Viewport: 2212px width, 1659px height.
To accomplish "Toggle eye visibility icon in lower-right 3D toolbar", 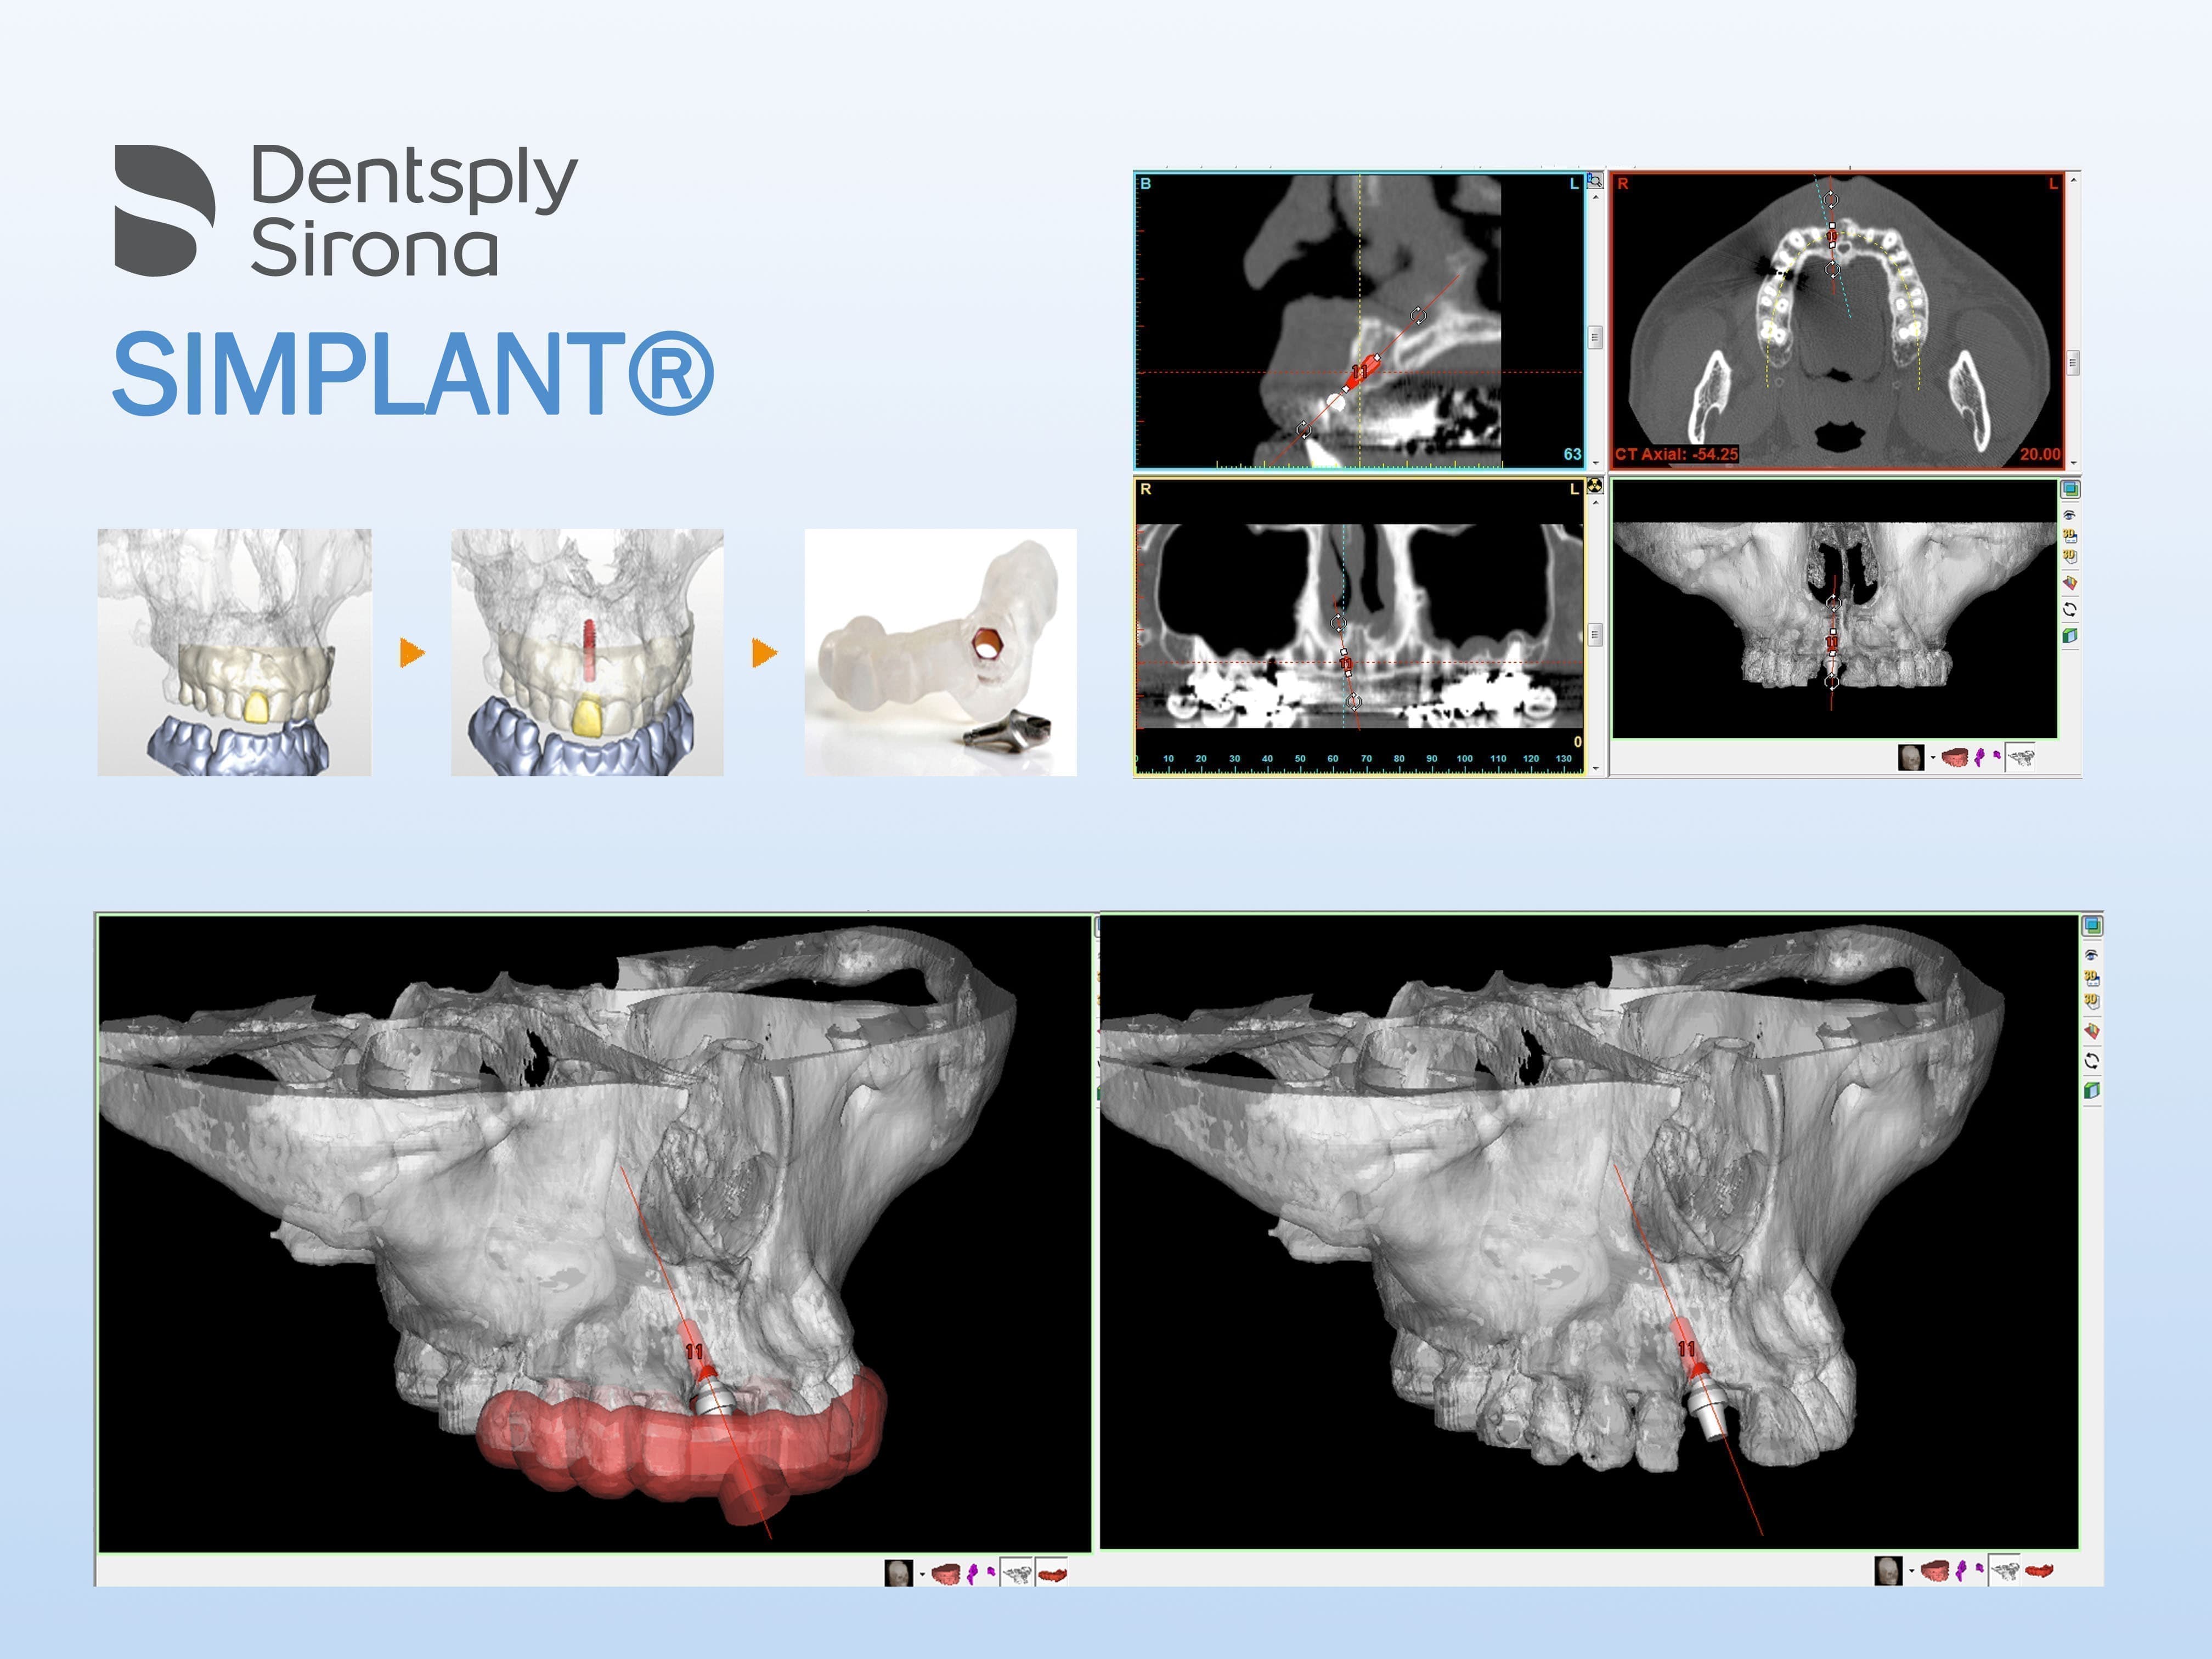I will pos(2091,955).
